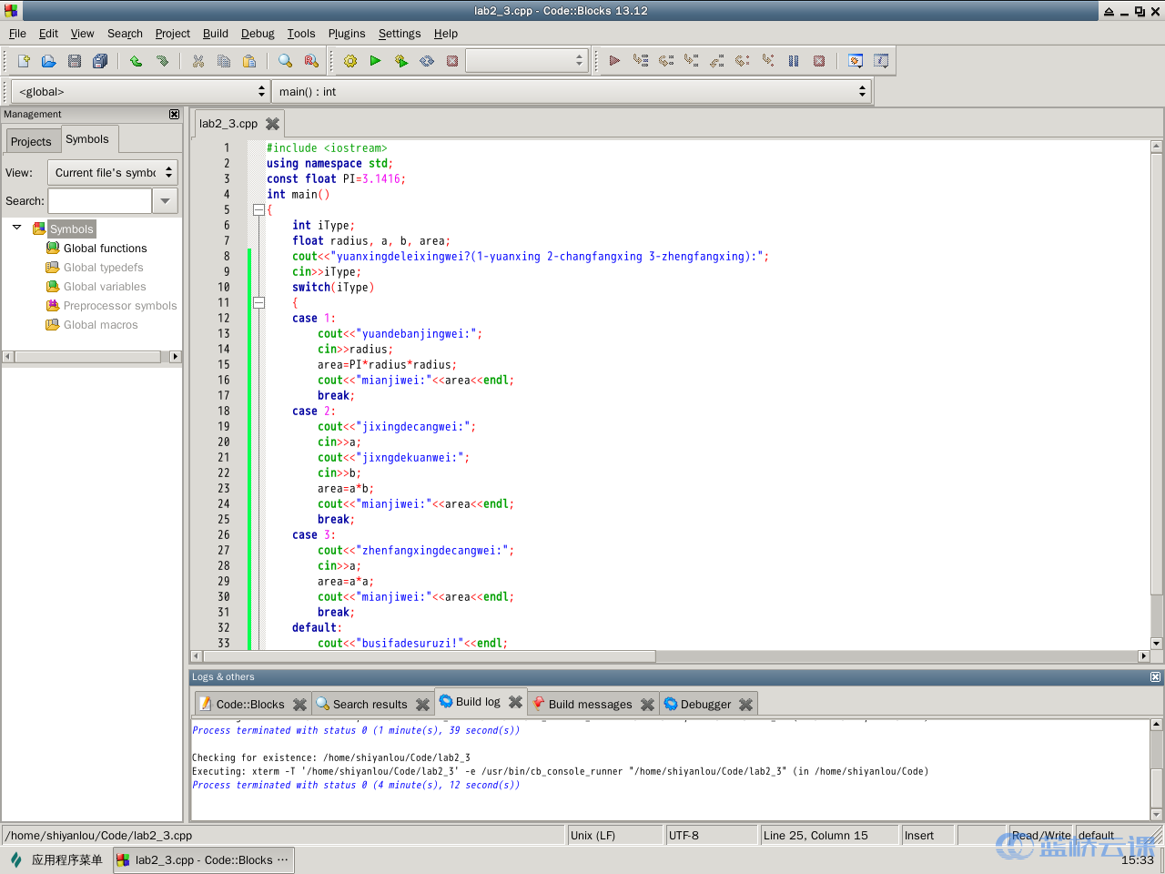This screenshot has width=1165, height=874.
Task: Click the Replace toolbar icon
Action: [x=309, y=60]
